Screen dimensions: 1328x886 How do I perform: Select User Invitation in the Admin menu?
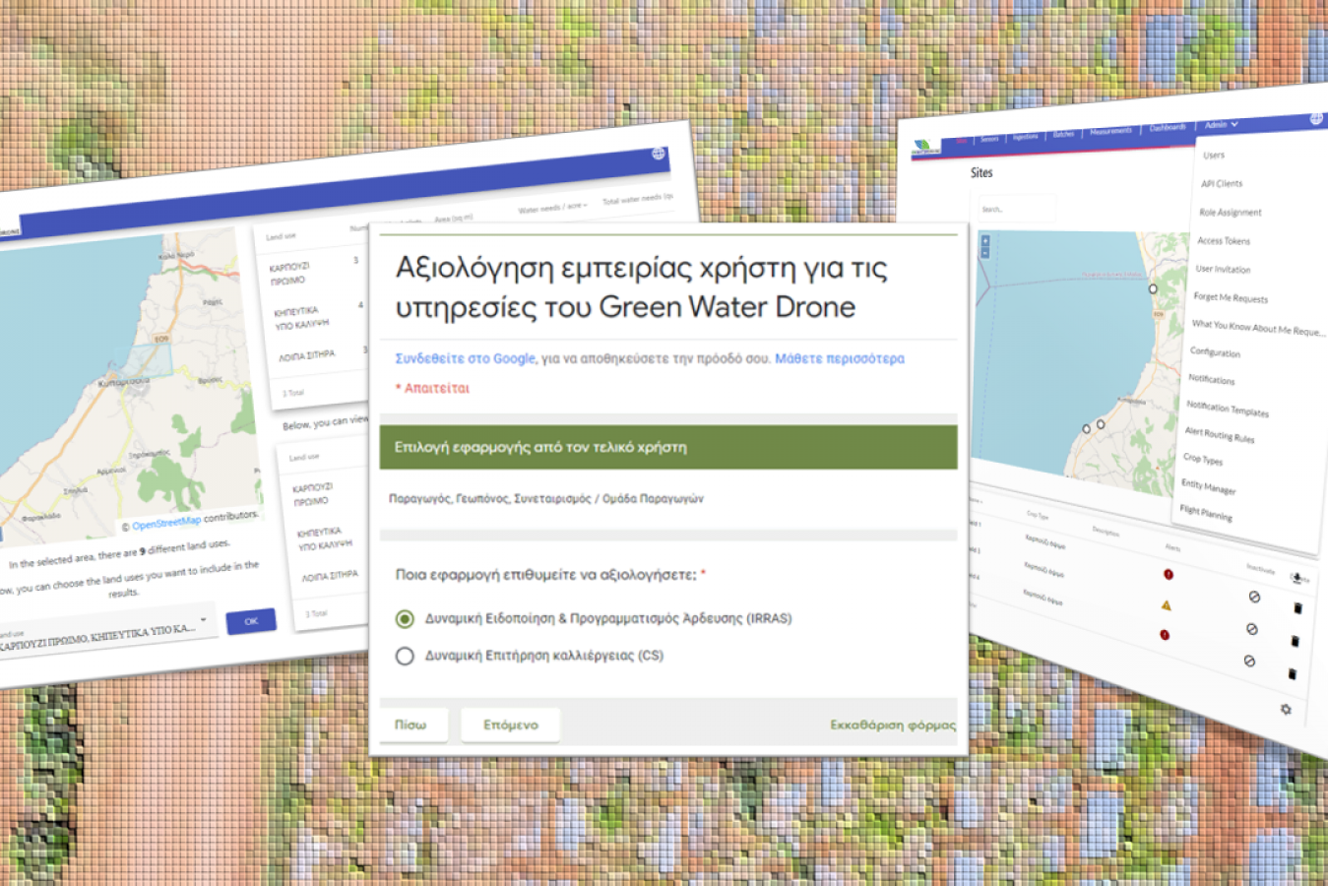point(1223,269)
